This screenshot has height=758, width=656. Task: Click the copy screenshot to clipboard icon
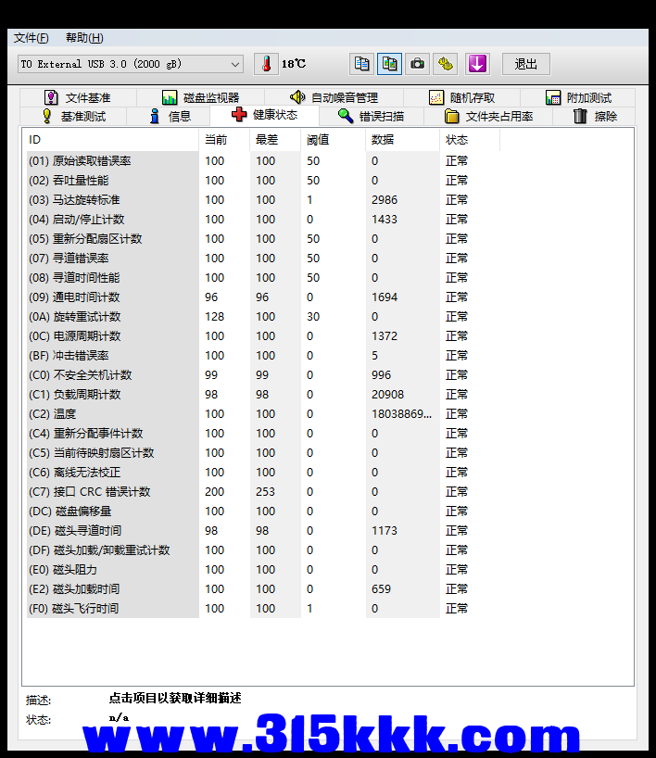click(x=390, y=64)
